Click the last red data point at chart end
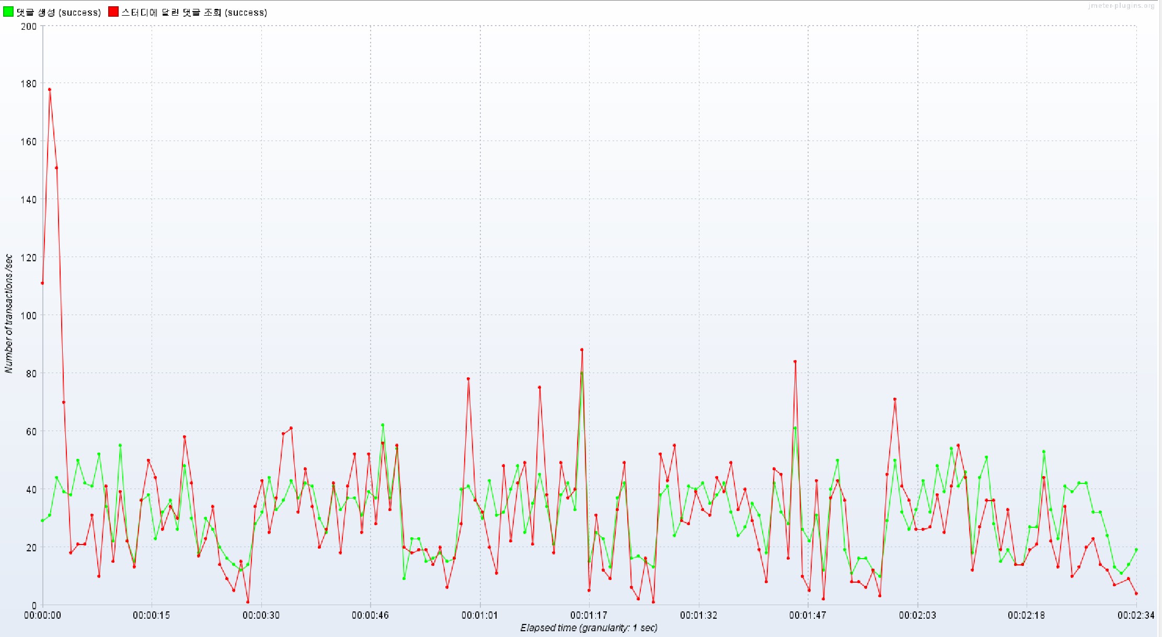 click(1136, 593)
